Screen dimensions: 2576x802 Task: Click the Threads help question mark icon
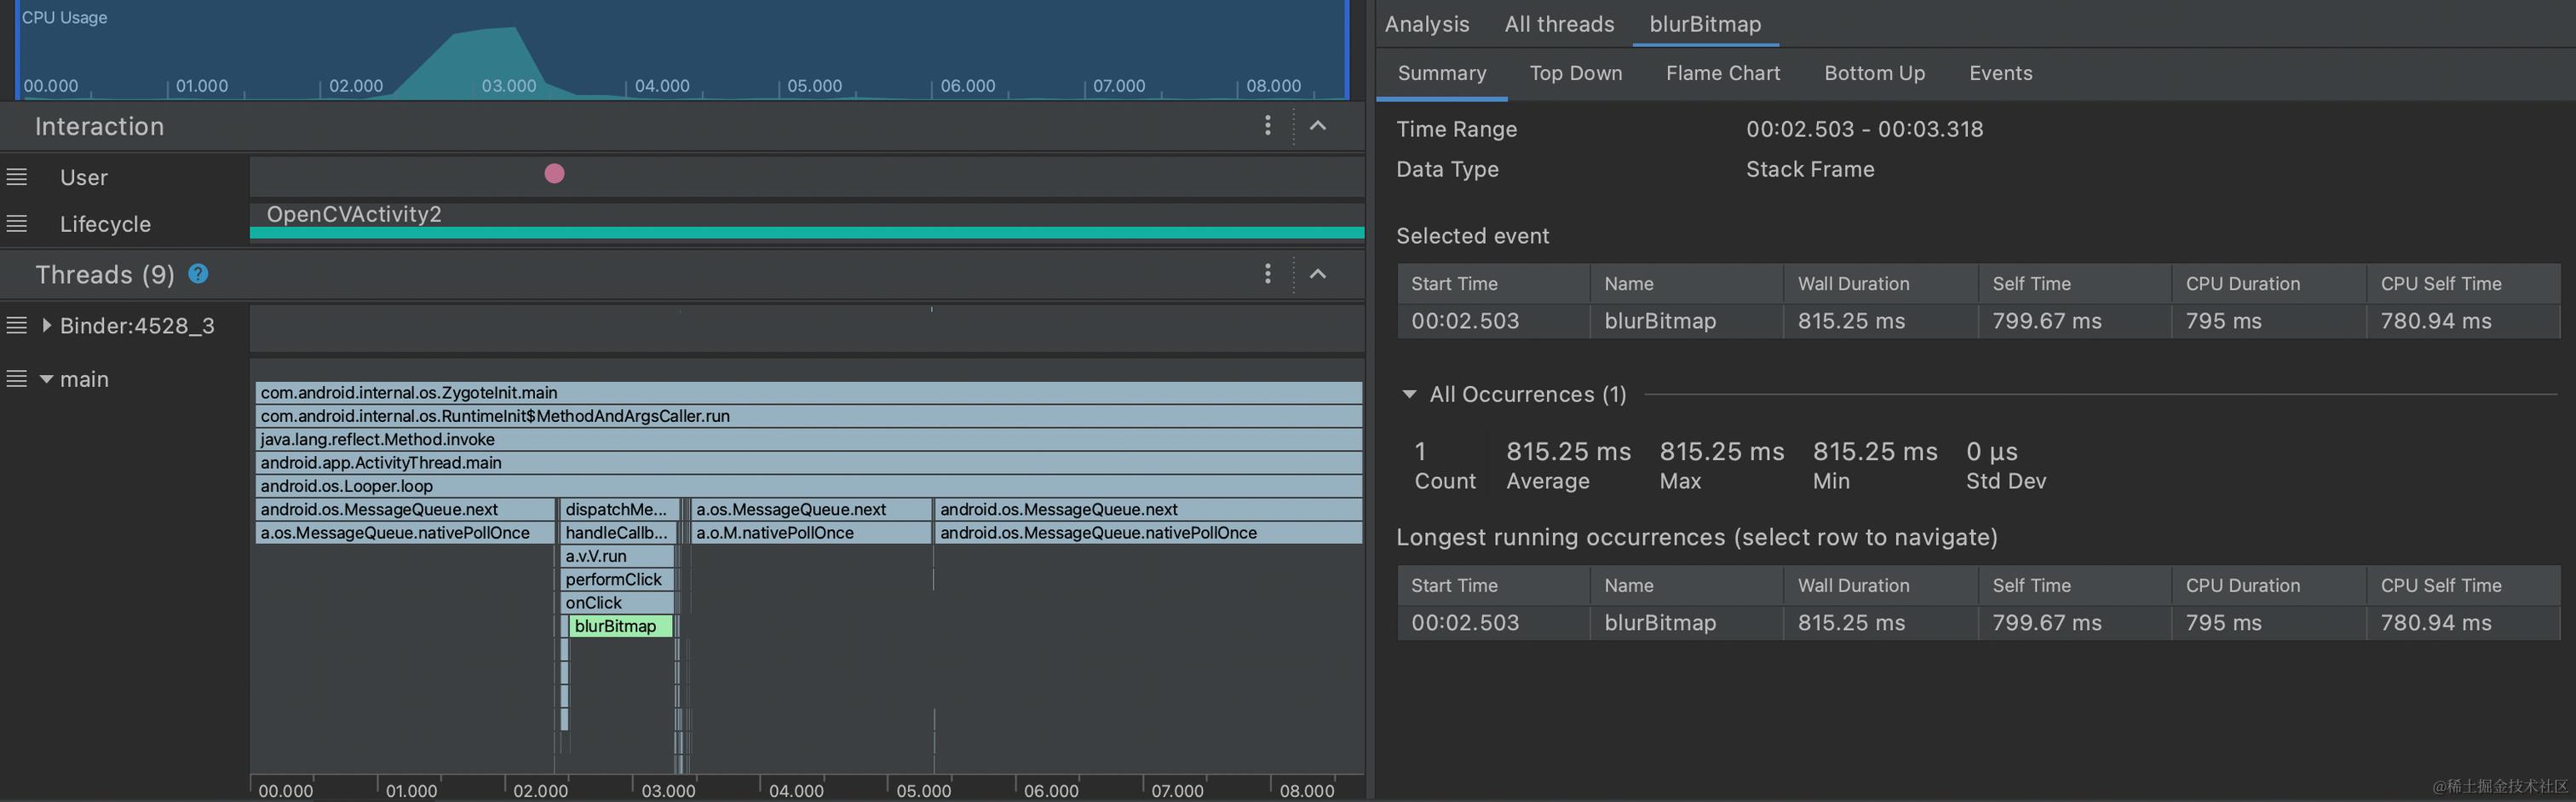click(198, 274)
